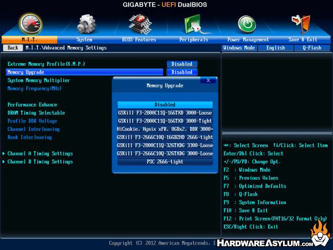This screenshot has width=333, height=250.
Task: Open the Power Management tab
Action: coord(248,40)
